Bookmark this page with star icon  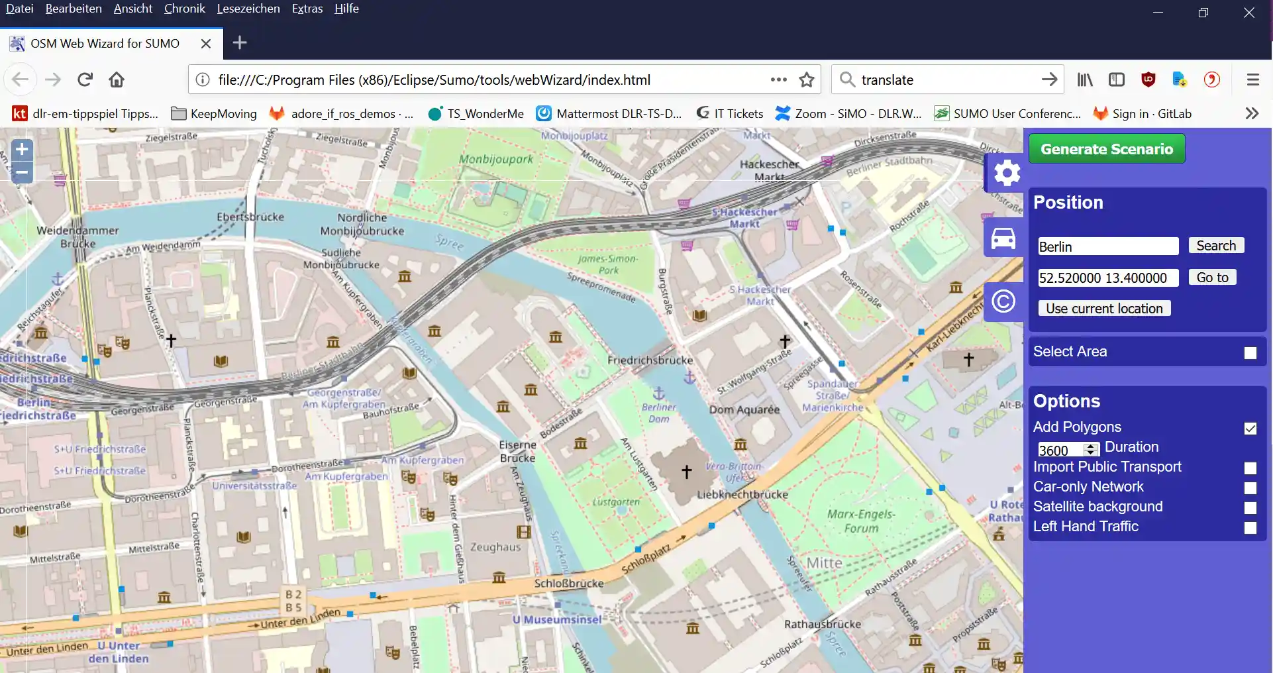coord(806,80)
